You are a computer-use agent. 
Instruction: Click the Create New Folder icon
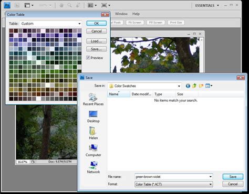point(201,86)
